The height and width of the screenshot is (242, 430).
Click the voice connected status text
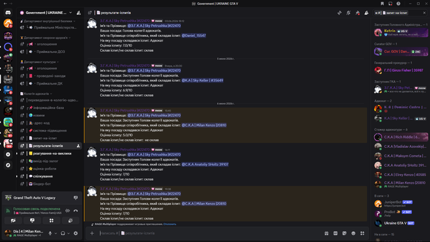pos(37,209)
